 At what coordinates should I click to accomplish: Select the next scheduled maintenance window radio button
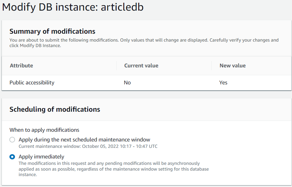(12, 140)
